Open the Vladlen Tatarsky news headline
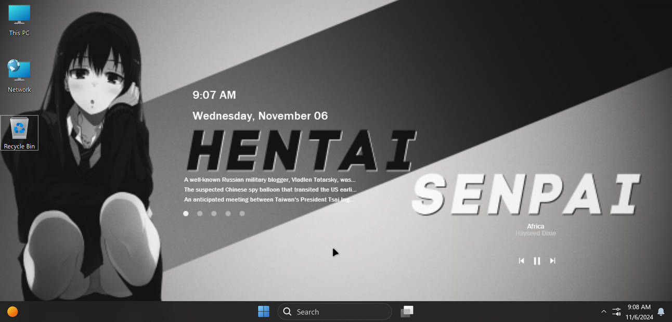The height and width of the screenshot is (322, 672). coord(269,179)
